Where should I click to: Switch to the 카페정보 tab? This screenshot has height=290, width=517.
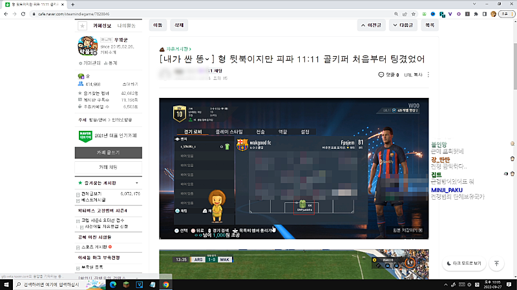102,26
